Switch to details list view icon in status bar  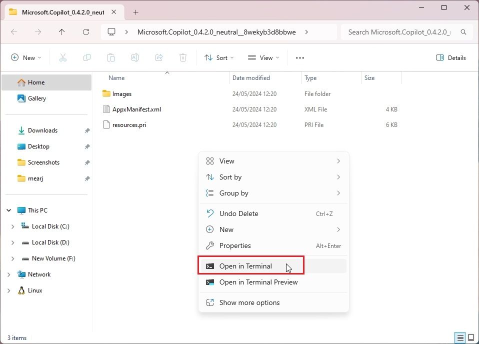coord(460,337)
